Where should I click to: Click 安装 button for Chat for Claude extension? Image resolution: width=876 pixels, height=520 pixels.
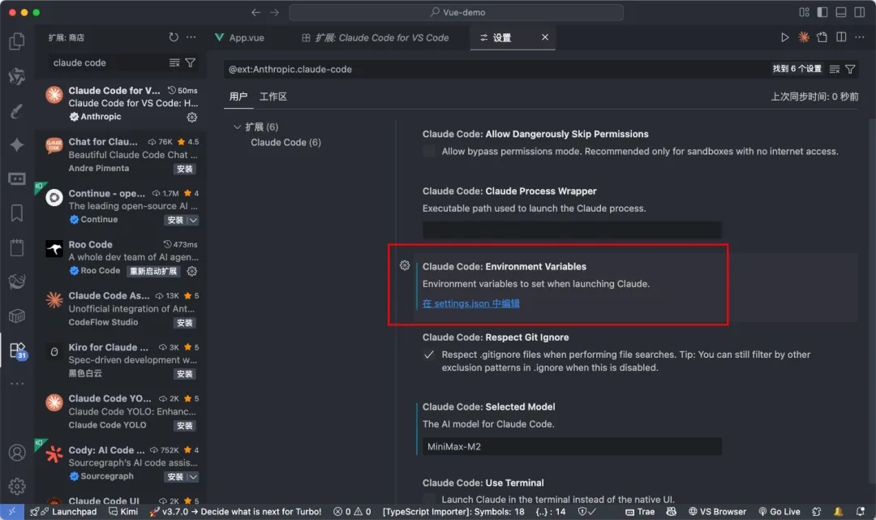[185, 169]
